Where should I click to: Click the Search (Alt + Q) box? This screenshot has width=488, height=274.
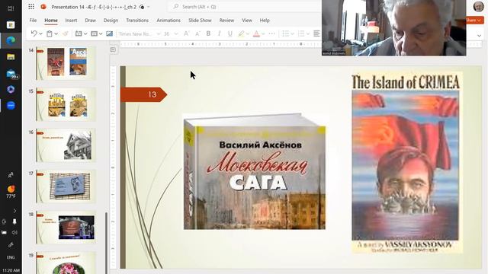[244, 7]
